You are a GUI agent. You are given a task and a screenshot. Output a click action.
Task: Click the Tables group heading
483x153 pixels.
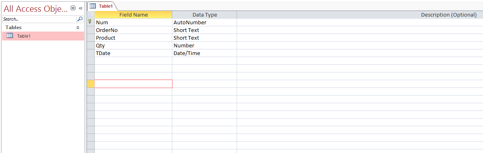pos(14,28)
